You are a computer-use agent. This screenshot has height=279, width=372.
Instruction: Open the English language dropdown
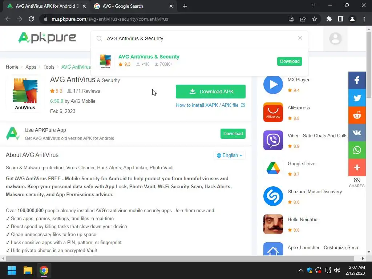pyautogui.click(x=230, y=155)
